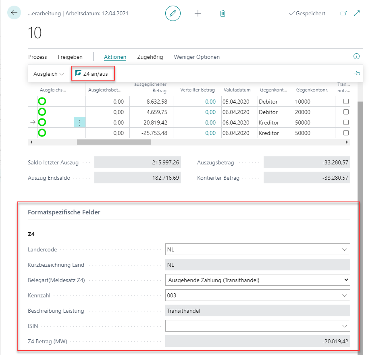The width and height of the screenshot is (389, 355).
Task: Open the three-dot row menu
Action: (x=80, y=122)
